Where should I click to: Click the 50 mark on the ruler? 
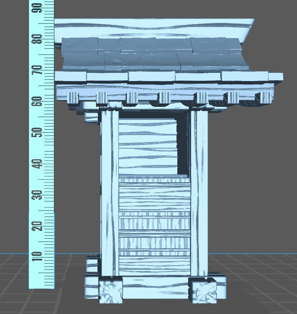[x=39, y=132]
